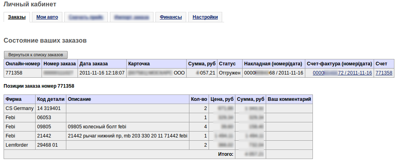The width and height of the screenshot is (402, 163).
Task: Select part code 06053 in the Febi row
Action: [44, 118]
